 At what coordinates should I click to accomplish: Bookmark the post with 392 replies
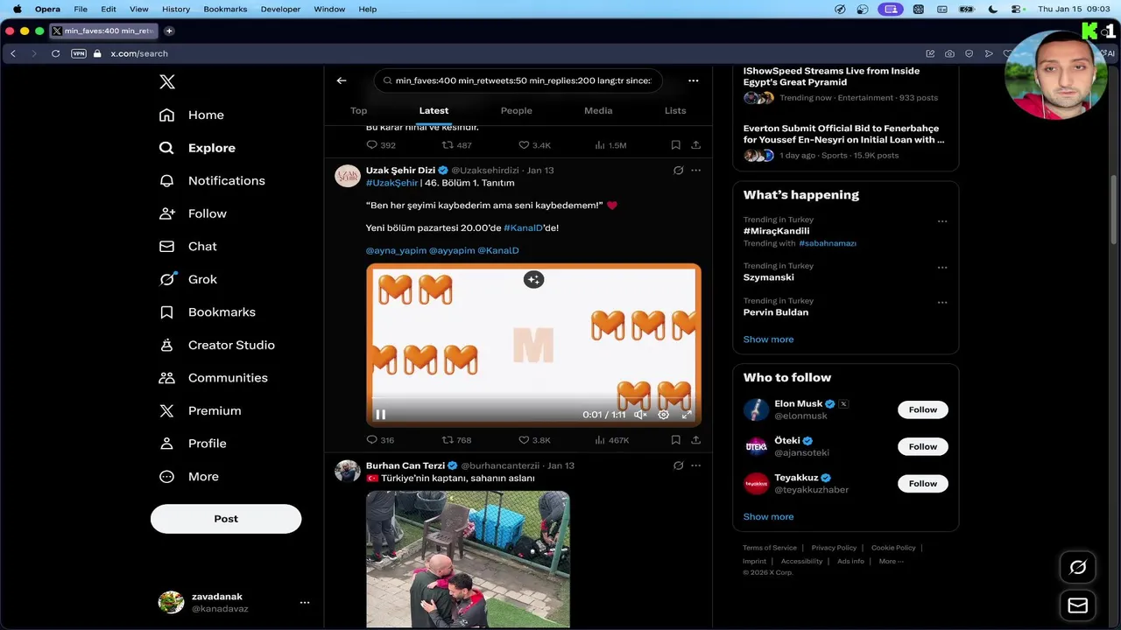pos(676,145)
